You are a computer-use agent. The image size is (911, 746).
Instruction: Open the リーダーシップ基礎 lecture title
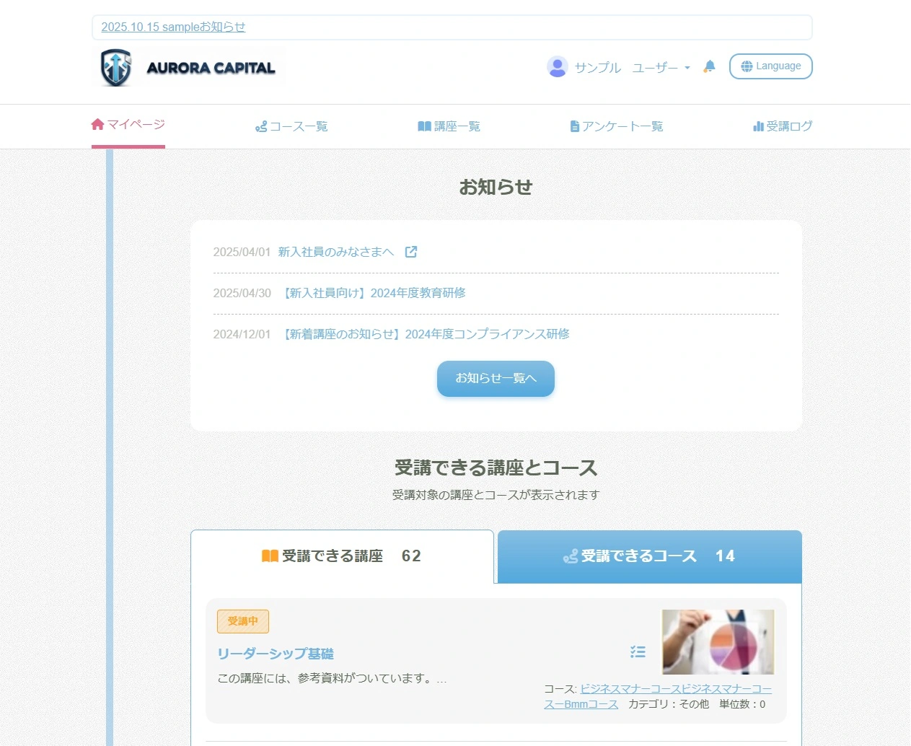276,654
